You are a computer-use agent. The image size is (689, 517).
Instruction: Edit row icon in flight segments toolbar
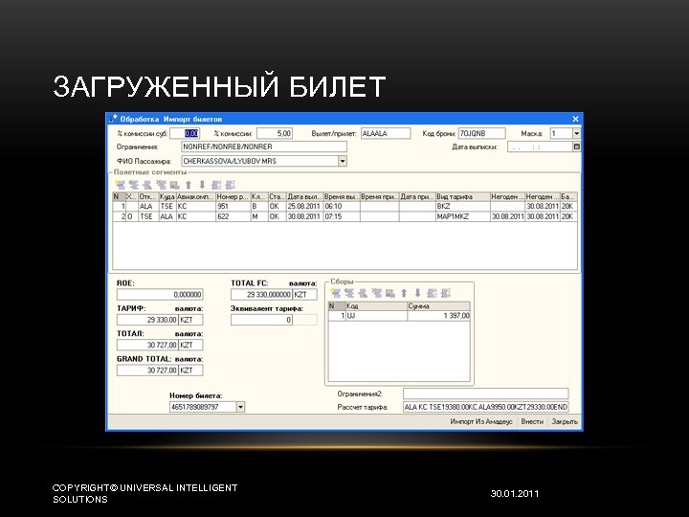pyautogui.click(x=147, y=185)
